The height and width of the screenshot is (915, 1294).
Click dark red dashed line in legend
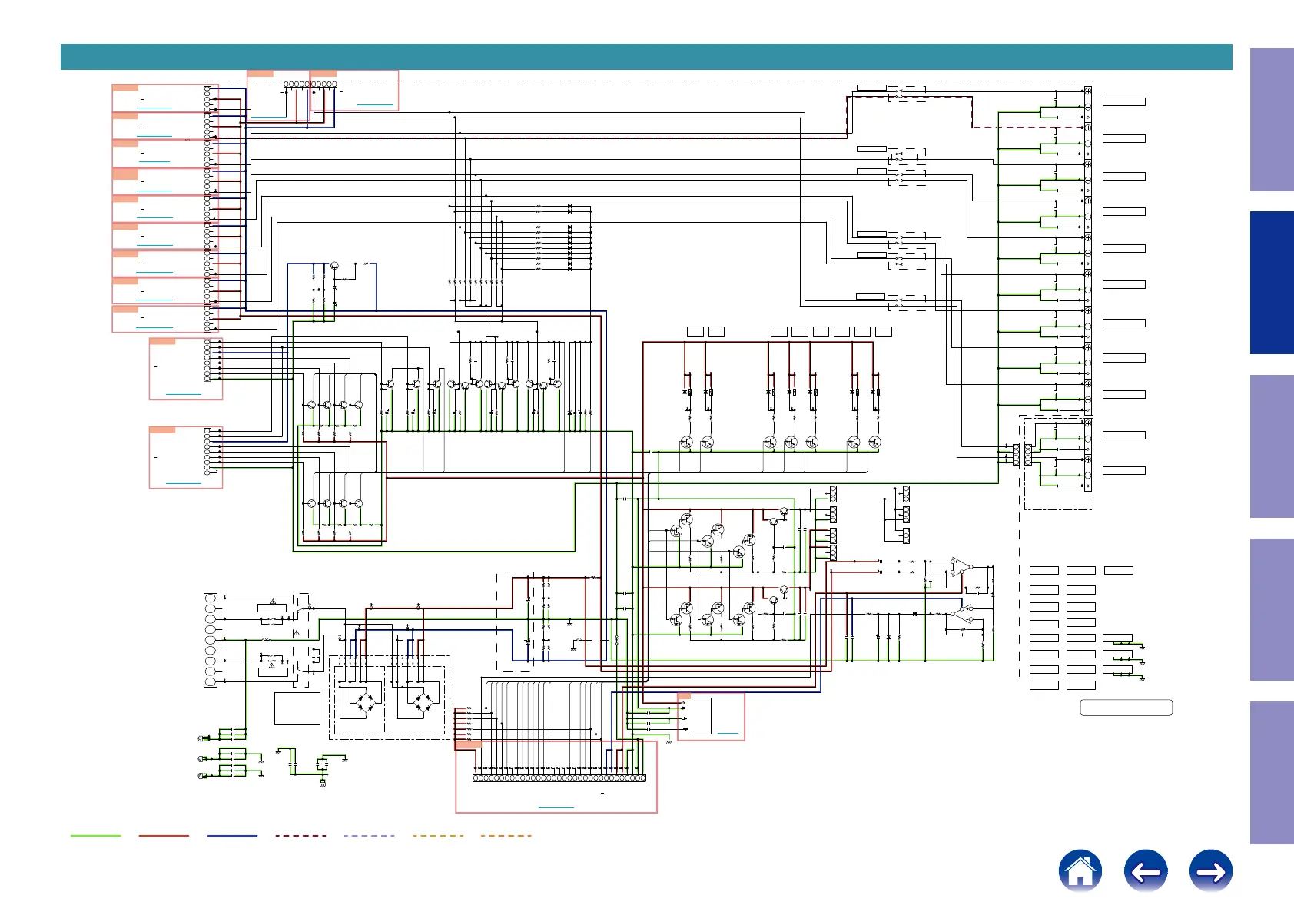(300, 835)
